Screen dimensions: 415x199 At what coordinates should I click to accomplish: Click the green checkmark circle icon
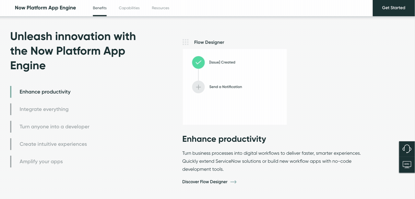[198, 62]
